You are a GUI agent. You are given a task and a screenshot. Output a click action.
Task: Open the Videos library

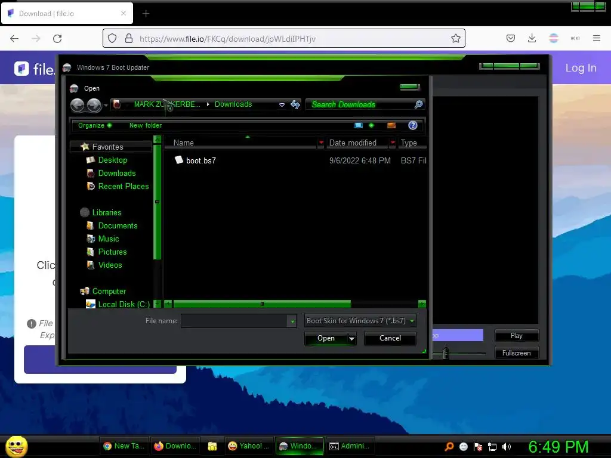click(110, 265)
